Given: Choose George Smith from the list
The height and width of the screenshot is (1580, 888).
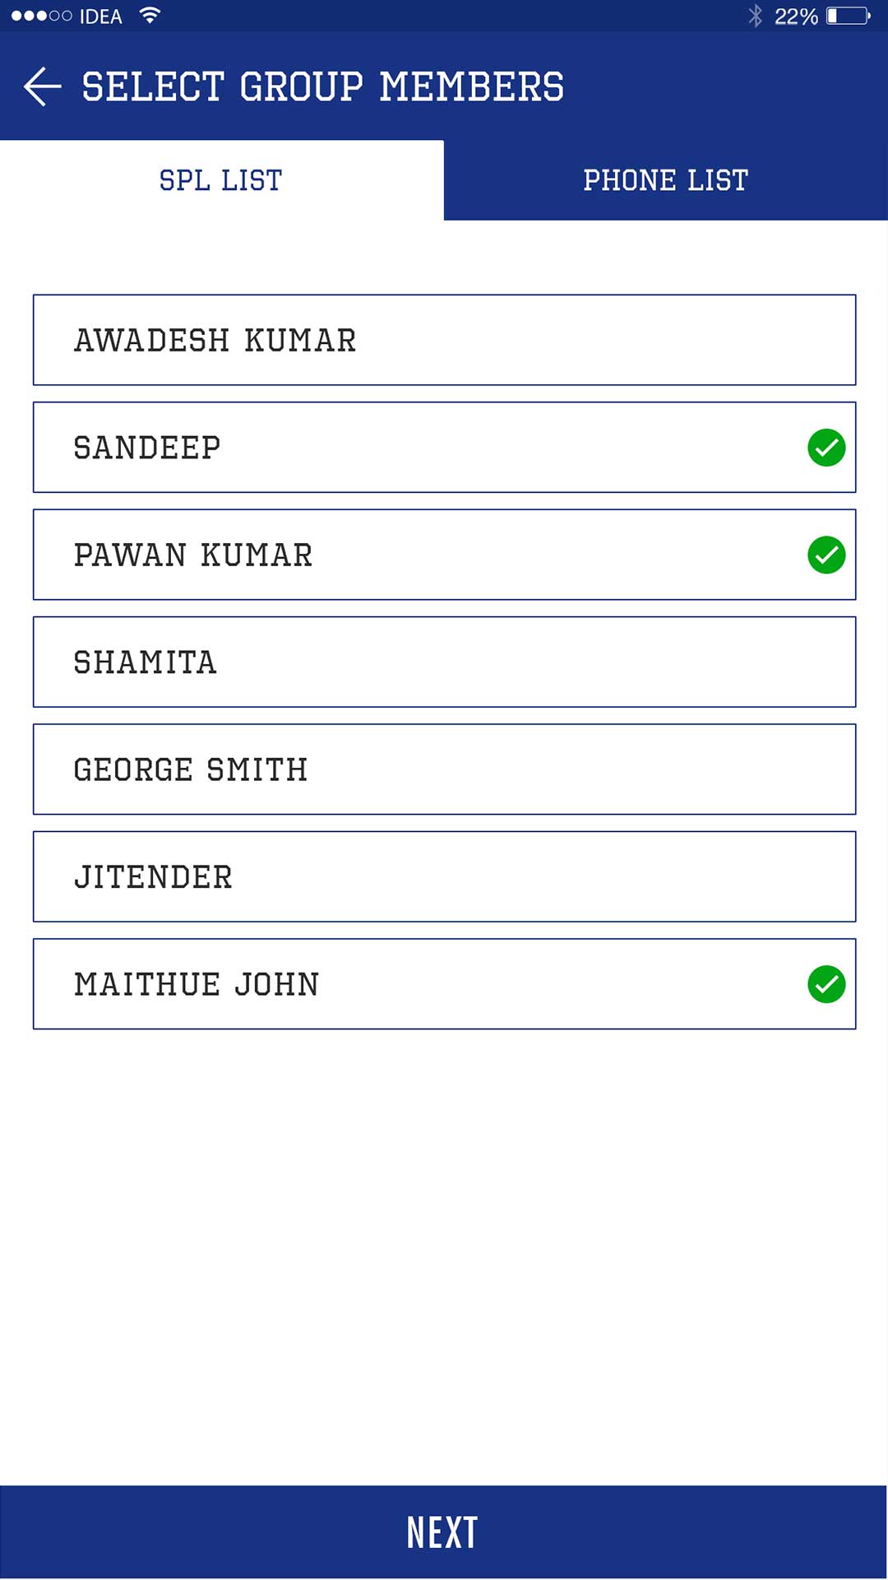Looking at the screenshot, I should [x=444, y=769].
